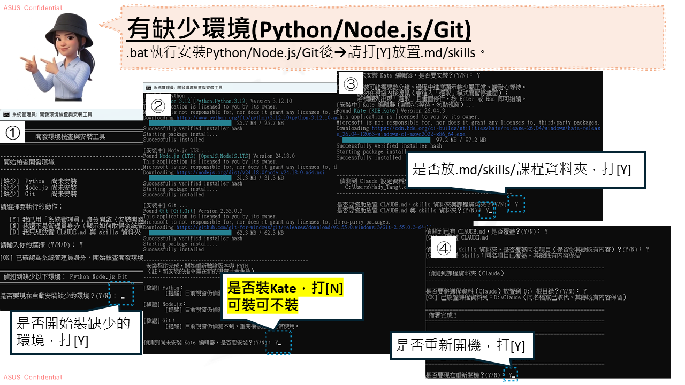The height and width of the screenshot is (385, 685).
Task: Click the '[OK] 已放置課程資料到:D:\Claude' line
Action: [526, 297]
